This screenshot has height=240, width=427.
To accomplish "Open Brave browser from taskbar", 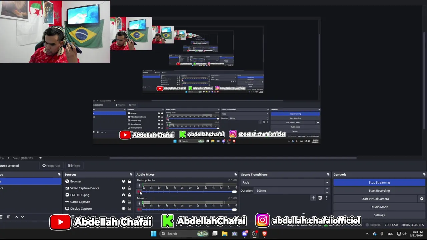I will (x=265, y=234).
